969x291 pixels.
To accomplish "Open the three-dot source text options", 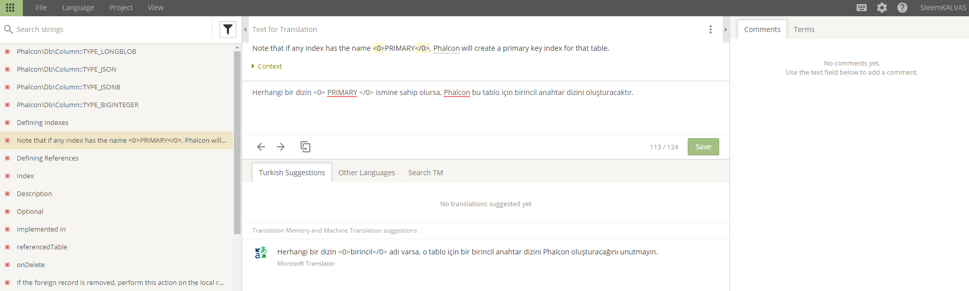I will pos(711,29).
